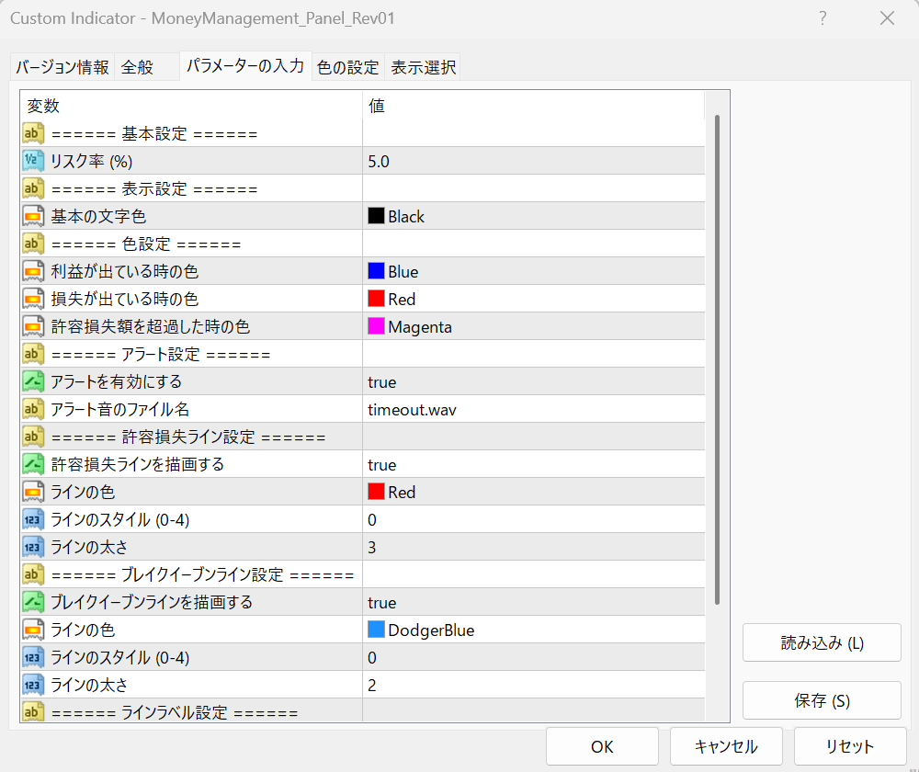Click the bool icon beside ブレイクイーブンラインを描画する

[33, 602]
